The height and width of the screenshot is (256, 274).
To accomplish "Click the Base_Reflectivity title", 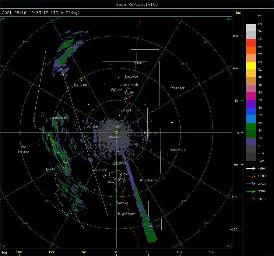I will pyautogui.click(x=137, y=5).
